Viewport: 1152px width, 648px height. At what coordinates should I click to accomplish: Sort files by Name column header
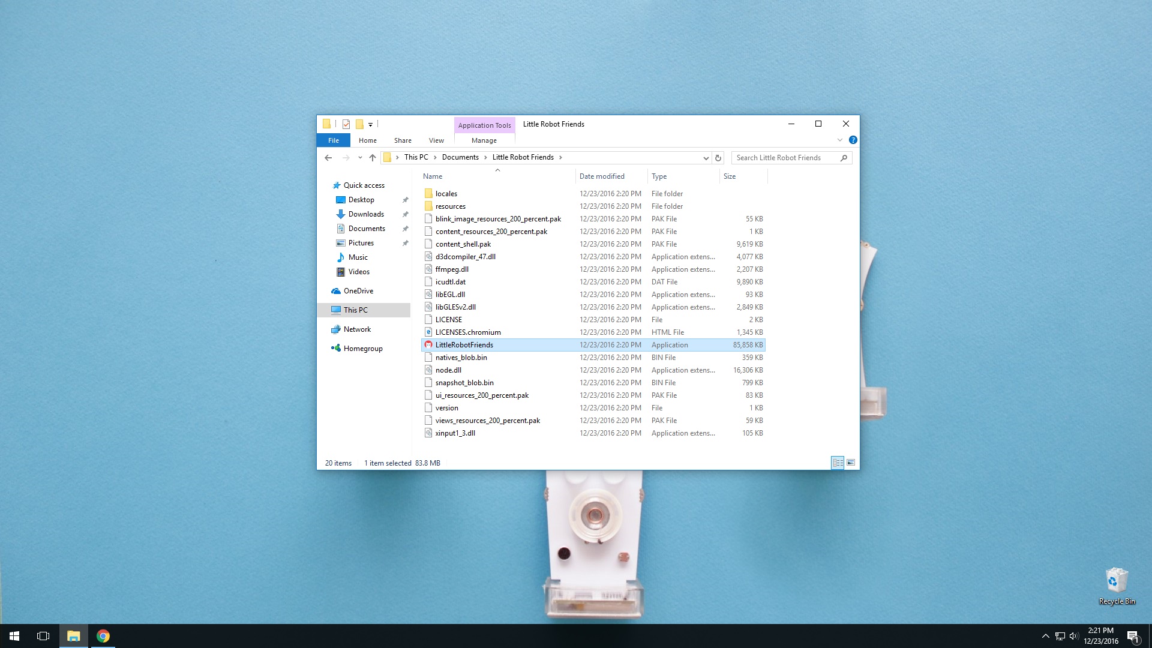(x=497, y=176)
